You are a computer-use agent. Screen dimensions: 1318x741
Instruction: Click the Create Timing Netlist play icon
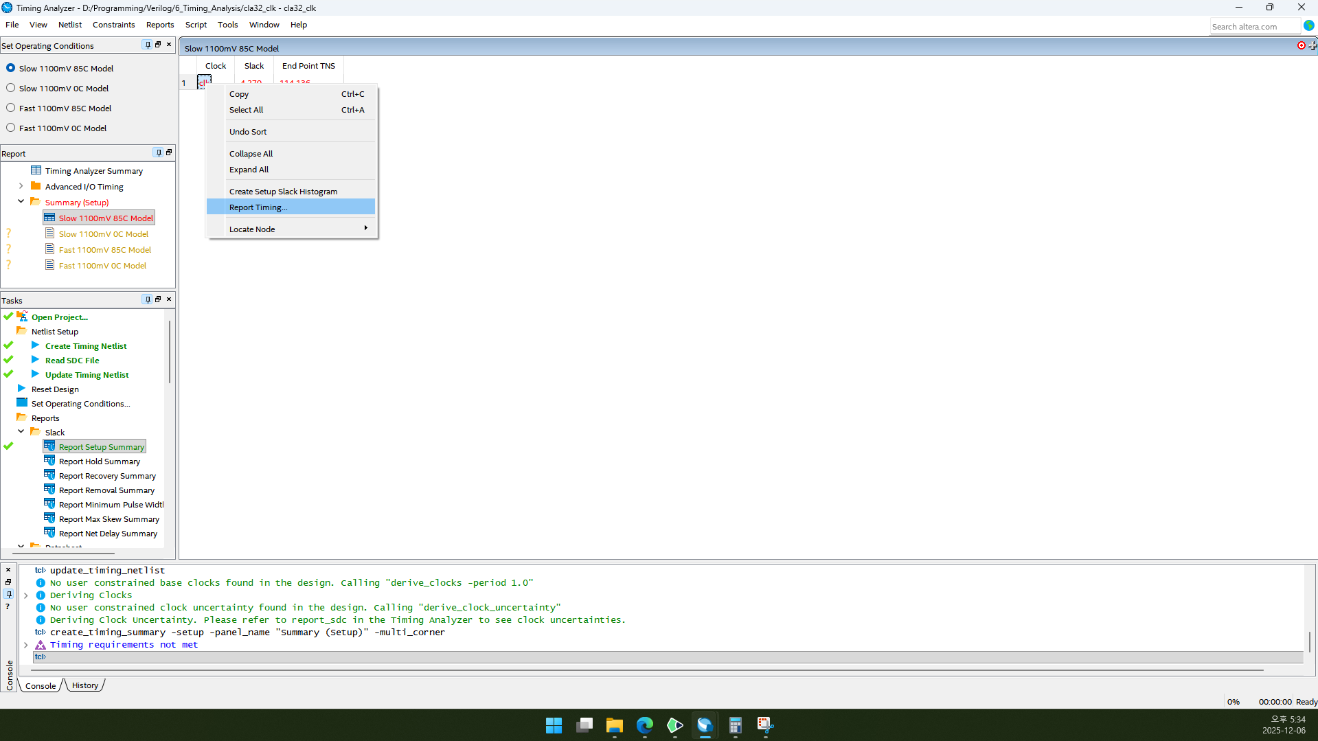[x=35, y=345]
